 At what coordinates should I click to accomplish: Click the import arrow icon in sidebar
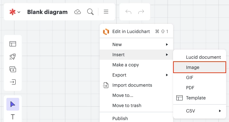[x=13, y=82]
